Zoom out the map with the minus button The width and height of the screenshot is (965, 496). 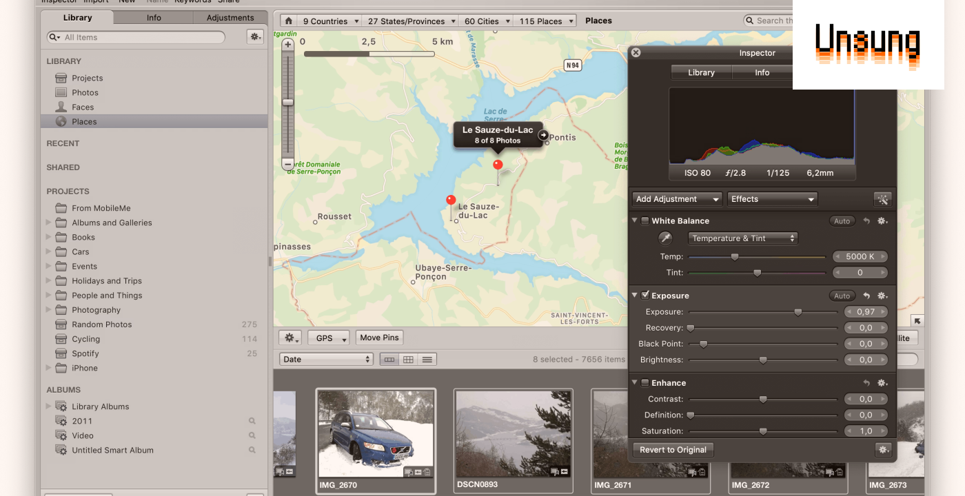click(288, 164)
